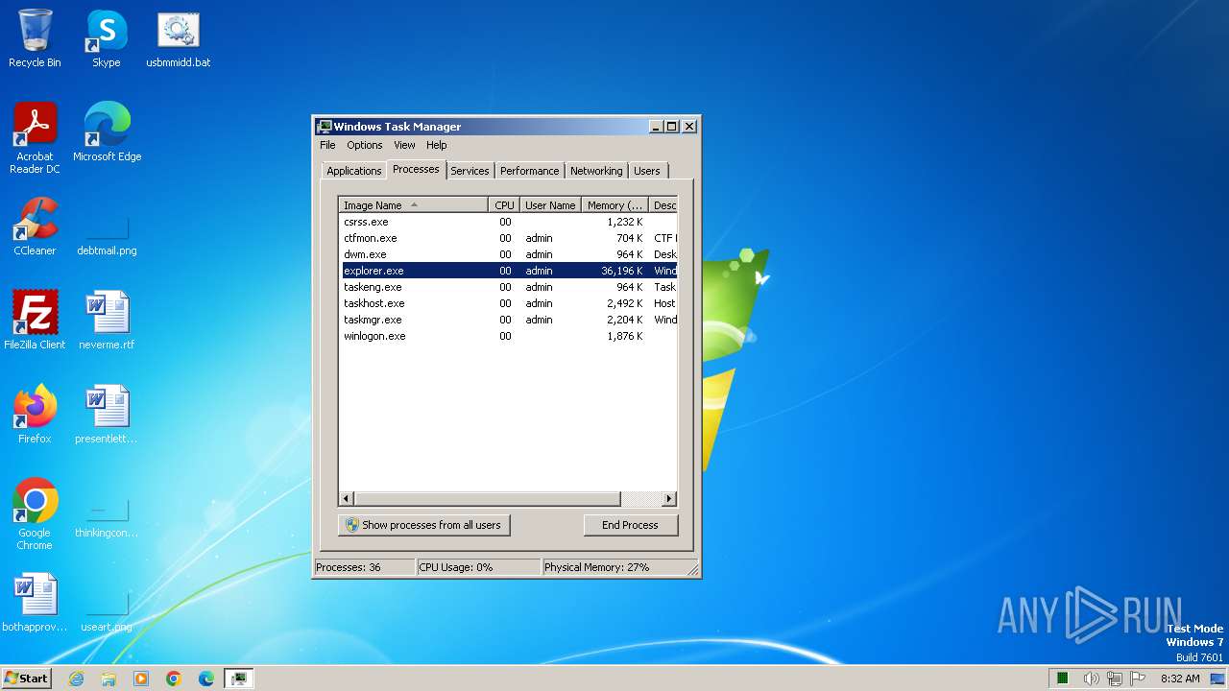
Task: Click the process list horizontal scrollbar thumb
Action: pos(488,499)
